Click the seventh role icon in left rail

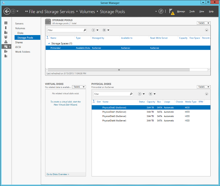(6, 51)
